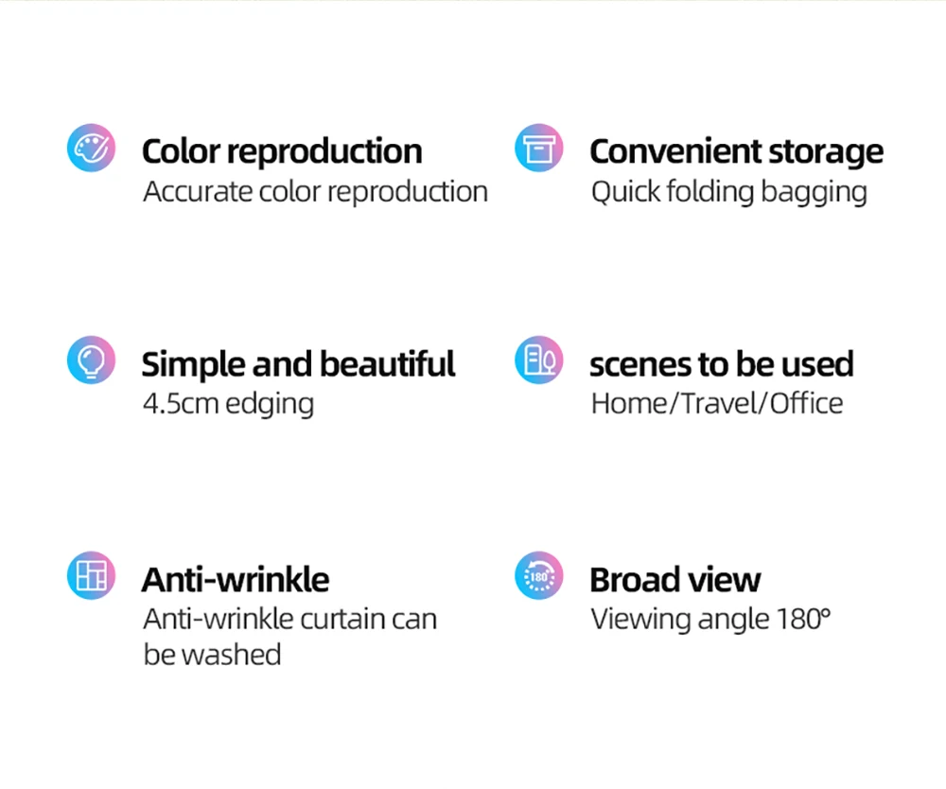The width and height of the screenshot is (946, 789).
Task: Select the light bulb icon
Action: coord(91,360)
